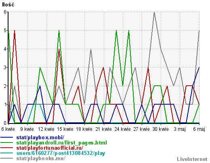The height and width of the screenshot is (163, 210).
Task: Click the 15 kwie date label
Action: tap(65, 129)
